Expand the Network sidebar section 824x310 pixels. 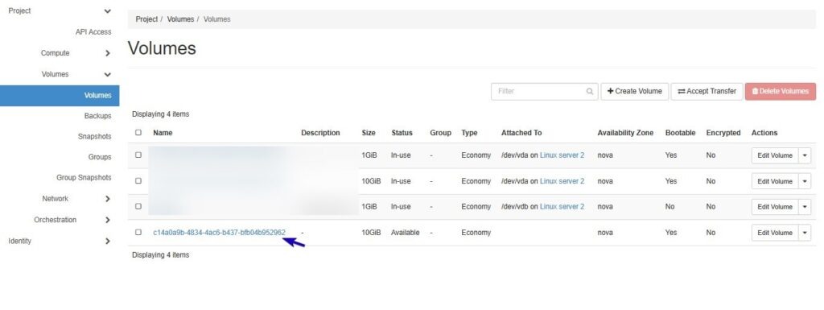tap(107, 199)
